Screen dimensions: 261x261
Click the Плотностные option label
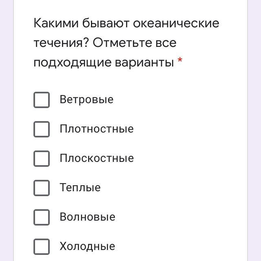pyautogui.click(x=97, y=129)
